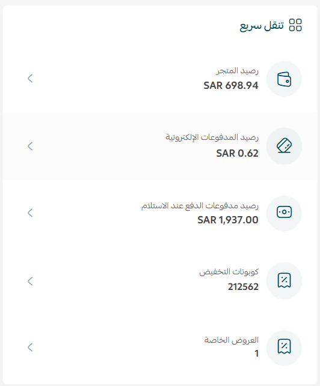
Task: Expand the chevron on the cash-on-delivery balance row
Action: (30, 213)
